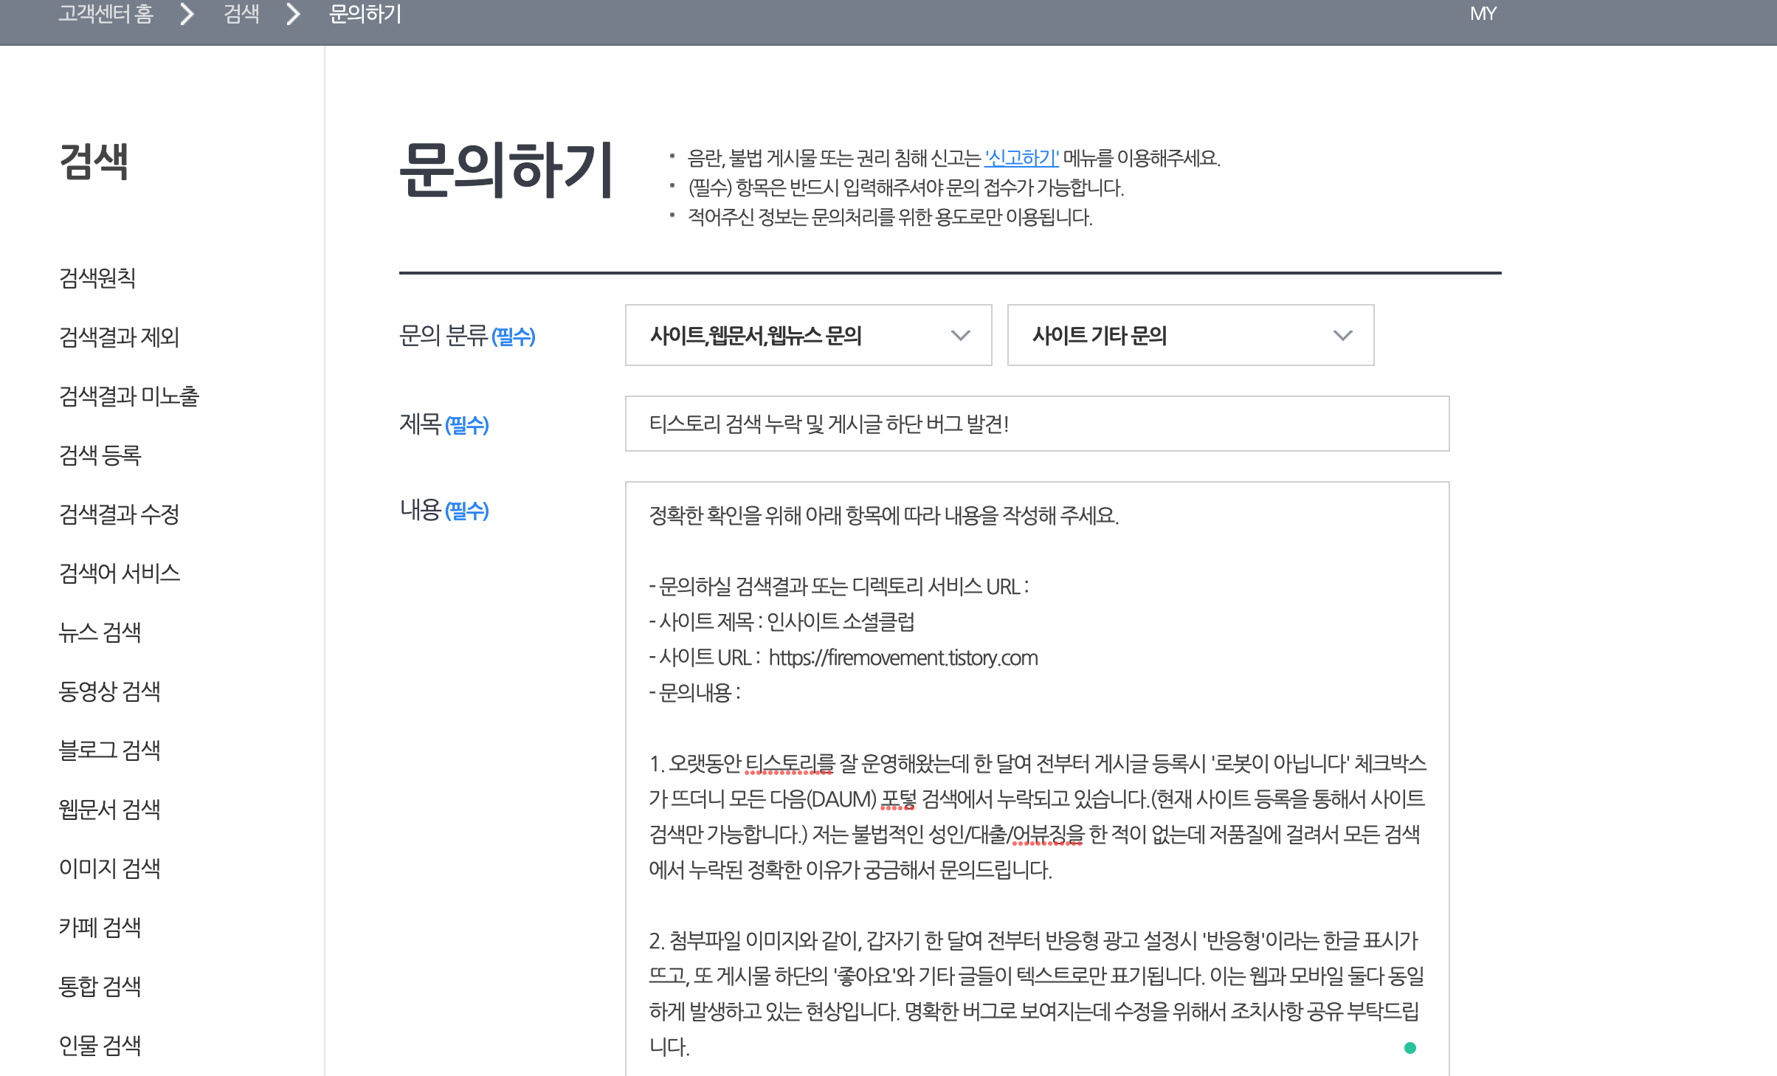Go to 검색결과 미노출 section

click(129, 396)
